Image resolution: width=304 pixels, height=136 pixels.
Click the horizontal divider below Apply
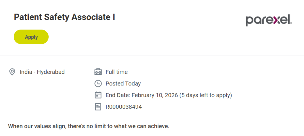[x=152, y=56]
